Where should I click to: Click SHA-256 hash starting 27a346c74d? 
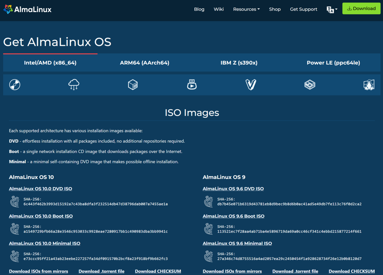(x=289, y=259)
